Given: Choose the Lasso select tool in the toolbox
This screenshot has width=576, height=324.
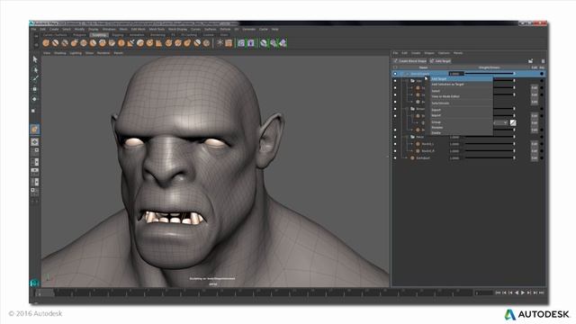Looking at the screenshot, I should [x=35, y=69].
